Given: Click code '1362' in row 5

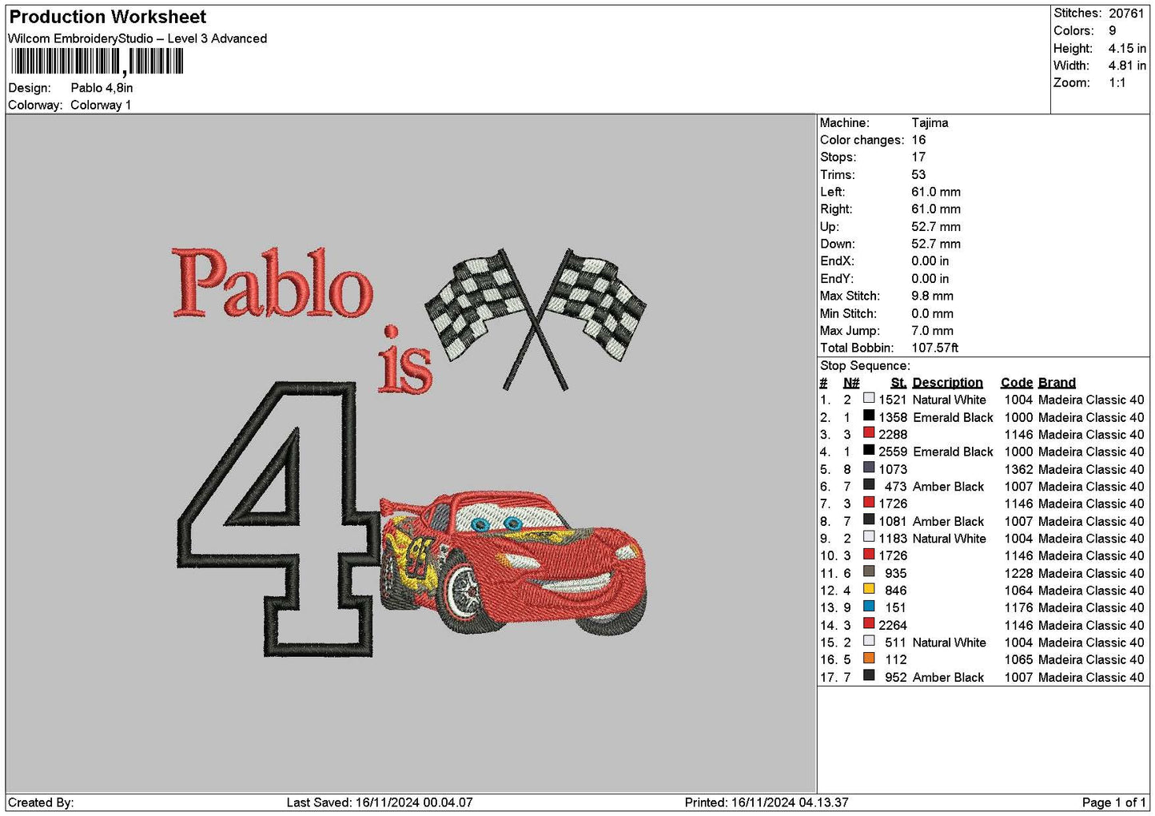Looking at the screenshot, I should tap(1018, 469).
